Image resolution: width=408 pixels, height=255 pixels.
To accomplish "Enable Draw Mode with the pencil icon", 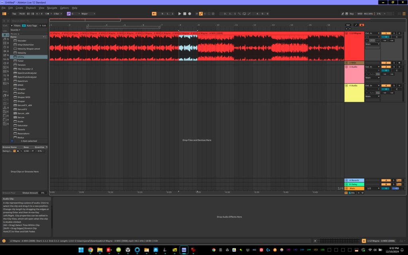I will click(x=343, y=13).
